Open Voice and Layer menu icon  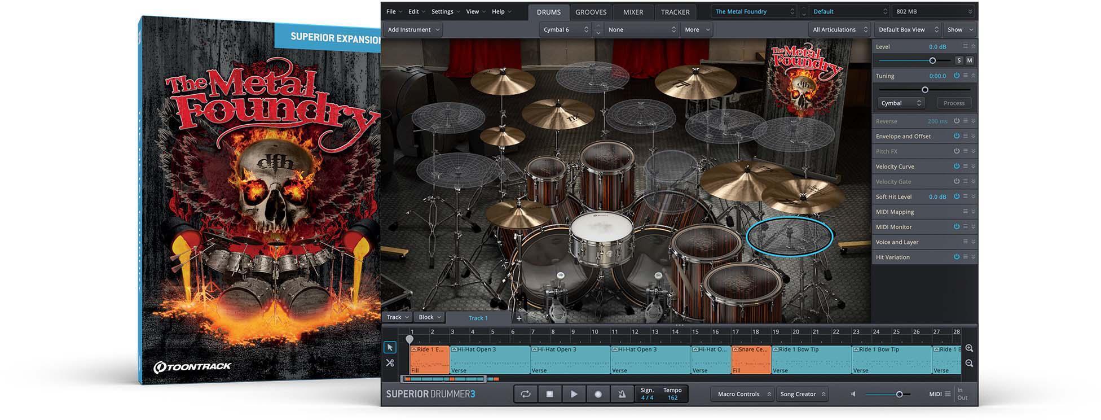pyautogui.click(x=965, y=242)
